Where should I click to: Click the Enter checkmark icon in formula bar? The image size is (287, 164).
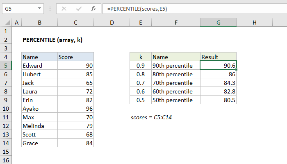tap(79, 9)
